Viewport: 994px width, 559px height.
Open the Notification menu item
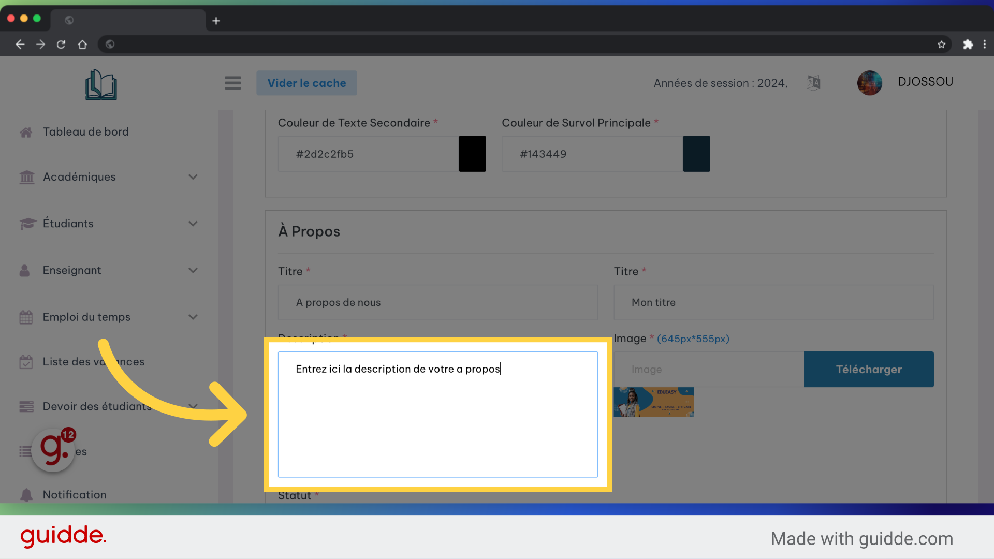coord(75,494)
